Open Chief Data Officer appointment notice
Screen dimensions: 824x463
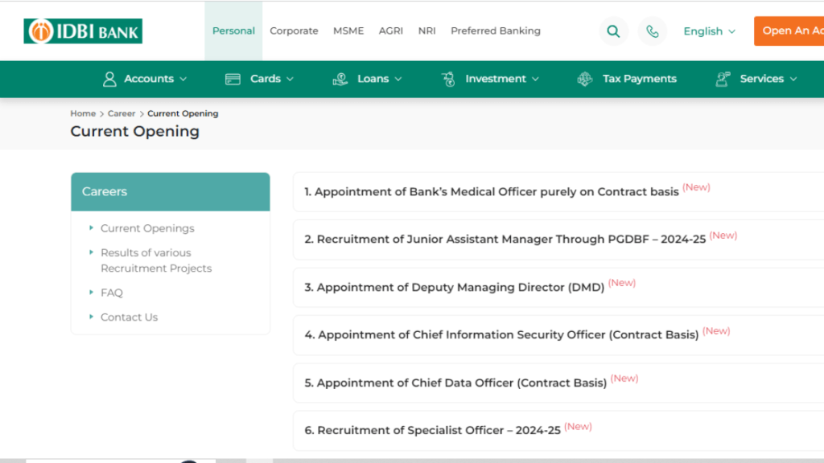point(455,383)
